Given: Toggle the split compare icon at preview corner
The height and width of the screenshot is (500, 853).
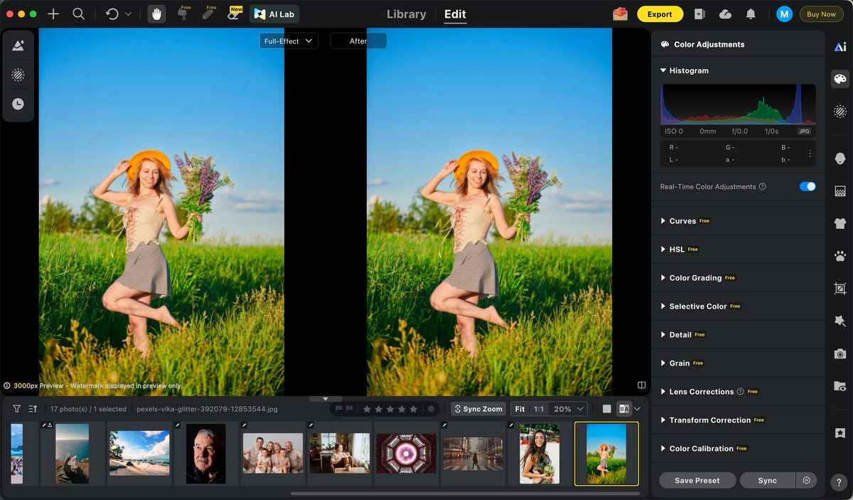Looking at the screenshot, I should pyautogui.click(x=642, y=385).
